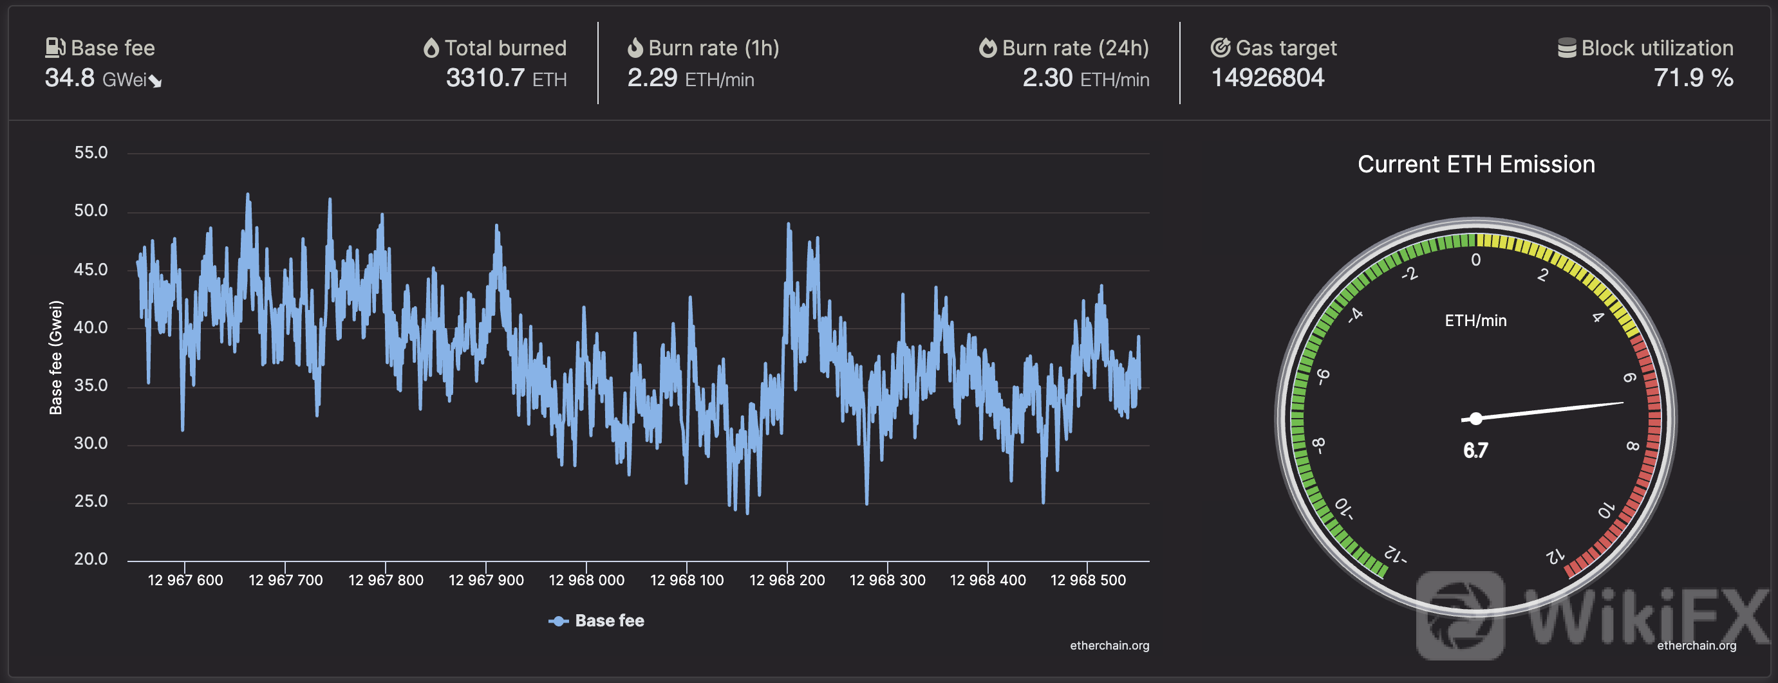
Task: Click the stack icon beside Block utilization
Action: (x=1567, y=48)
